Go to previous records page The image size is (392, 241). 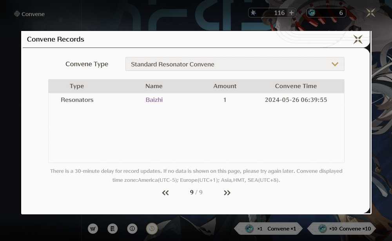tap(165, 192)
